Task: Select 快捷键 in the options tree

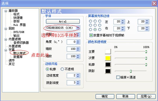Action: coord(18,18)
